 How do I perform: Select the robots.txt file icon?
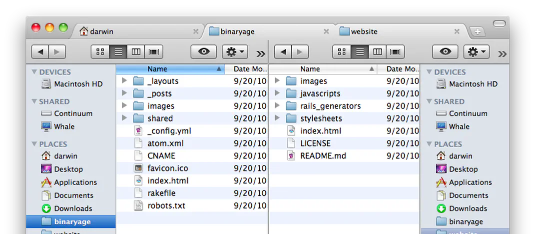[x=138, y=205]
